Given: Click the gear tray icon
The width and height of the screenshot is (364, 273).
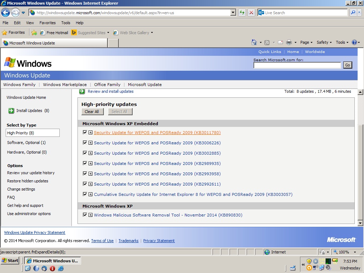Looking at the screenshot, I should pos(316,261).
